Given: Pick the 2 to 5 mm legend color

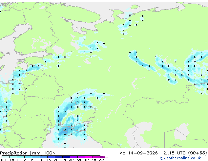Looking at the screenshot, I should tap(28, 157).
